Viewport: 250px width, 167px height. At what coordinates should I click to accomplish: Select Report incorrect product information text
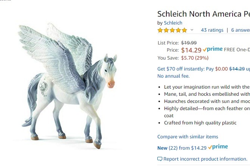(205, 159)
